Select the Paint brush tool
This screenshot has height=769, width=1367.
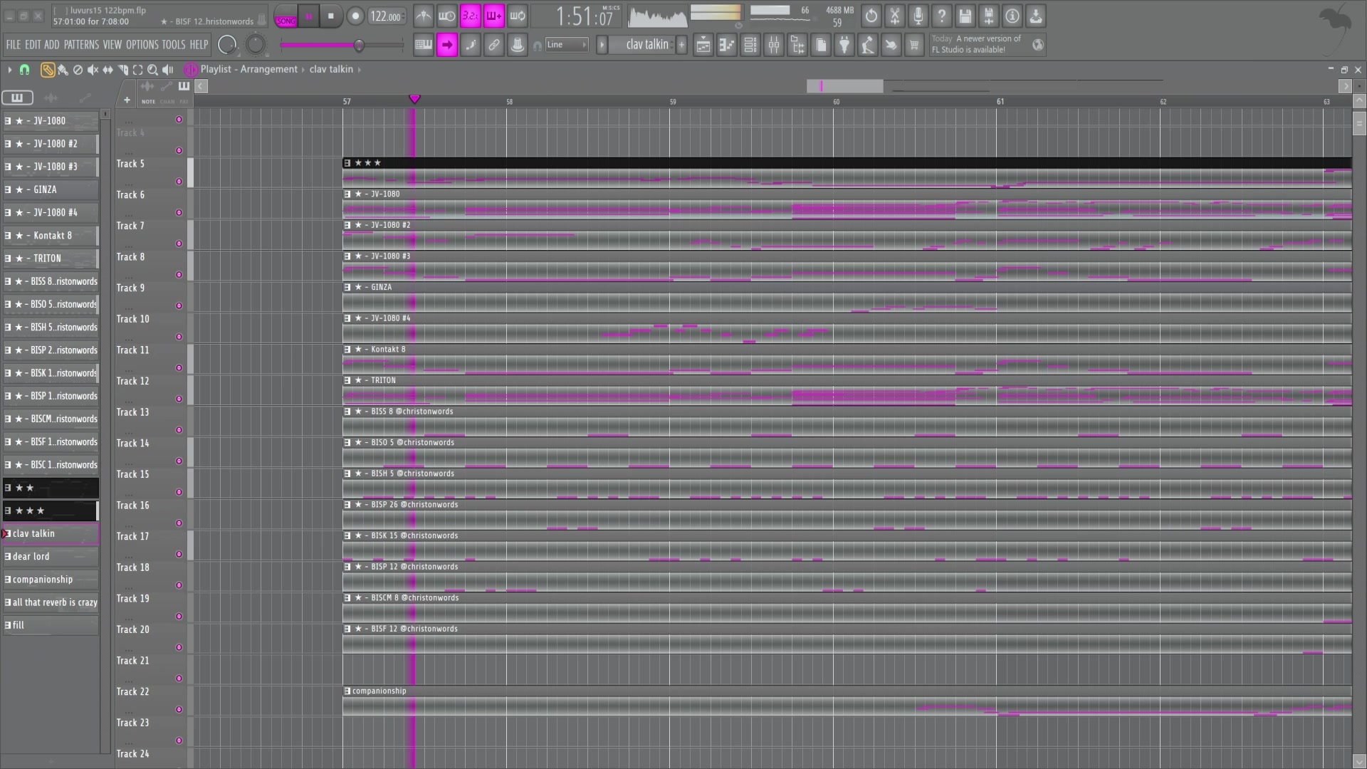pos(63,70)
